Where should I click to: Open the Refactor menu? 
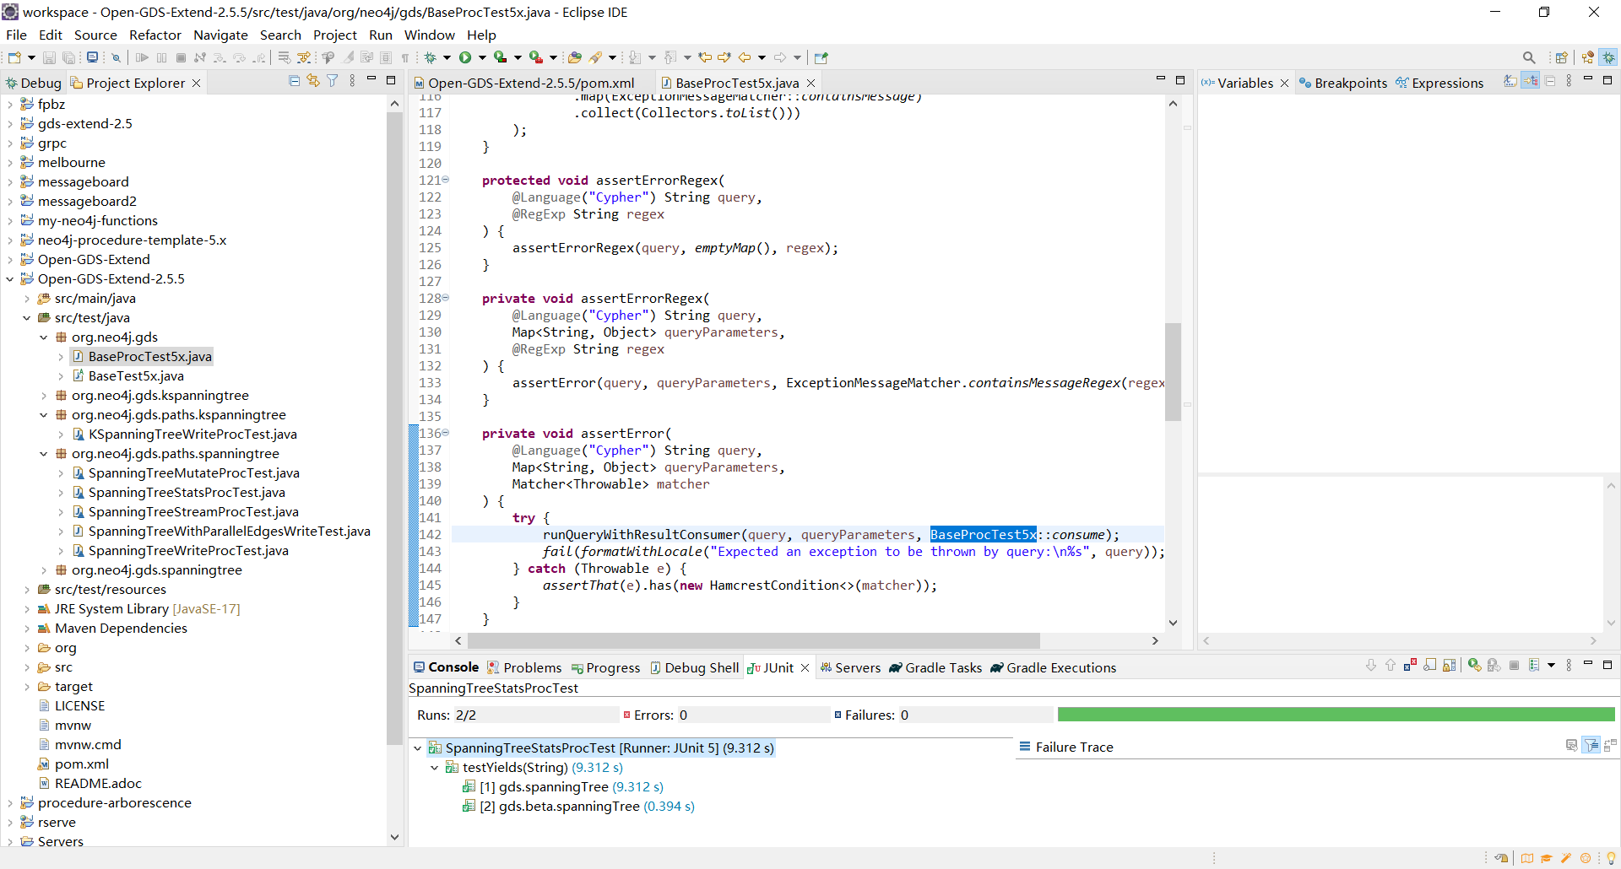155,35
